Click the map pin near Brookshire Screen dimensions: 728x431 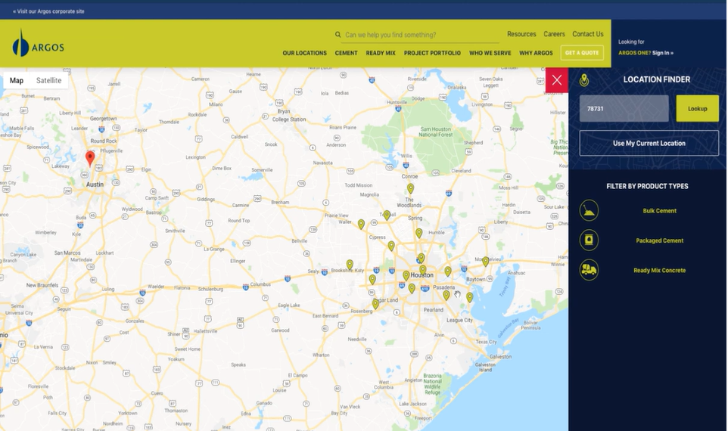[350, 265]
